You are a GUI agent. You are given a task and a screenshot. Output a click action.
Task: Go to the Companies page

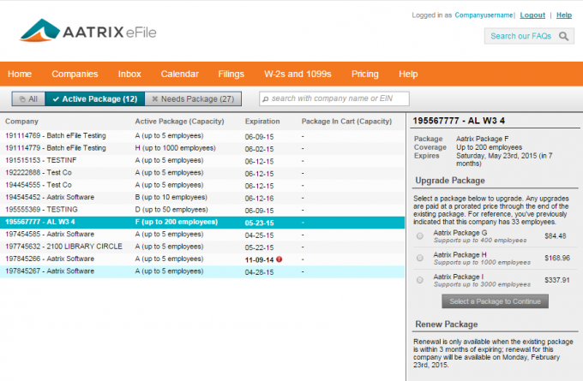point(75,74)
